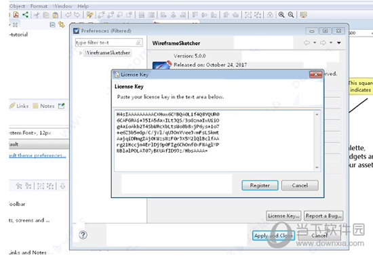Click the Group objects toolbar icon
This screenshot has width=373, height=261.
coord(248,15)
